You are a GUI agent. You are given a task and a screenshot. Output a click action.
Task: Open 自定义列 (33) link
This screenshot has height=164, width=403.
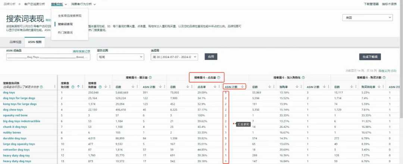pyautogui.click(x=388, y=70)
